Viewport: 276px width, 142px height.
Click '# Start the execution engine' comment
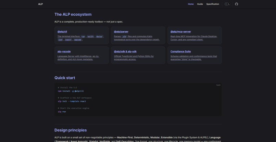click(74, 108)
